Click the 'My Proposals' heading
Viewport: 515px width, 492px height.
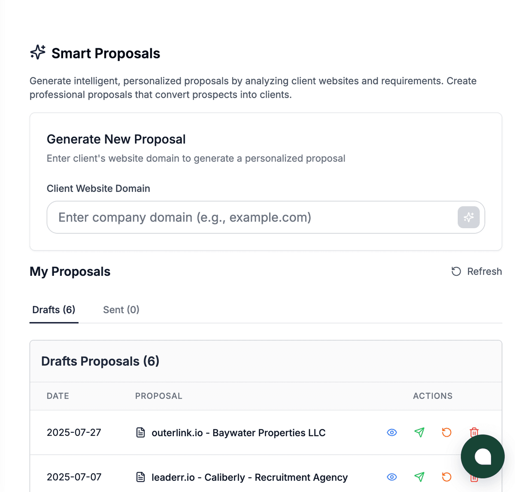pyautogui.click(x=70, y=272)
